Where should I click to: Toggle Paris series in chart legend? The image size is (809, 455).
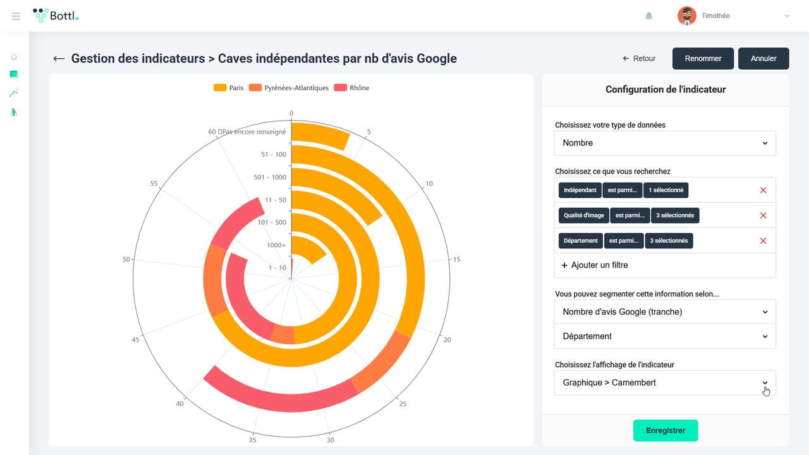[228, 88]
